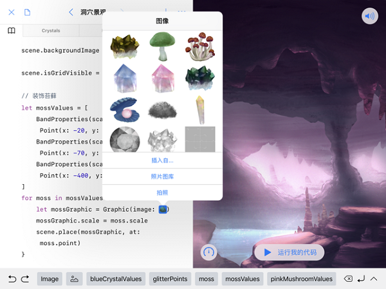Run code with 运行我的代码 button

pyautogui.click(x=289, y=252)
